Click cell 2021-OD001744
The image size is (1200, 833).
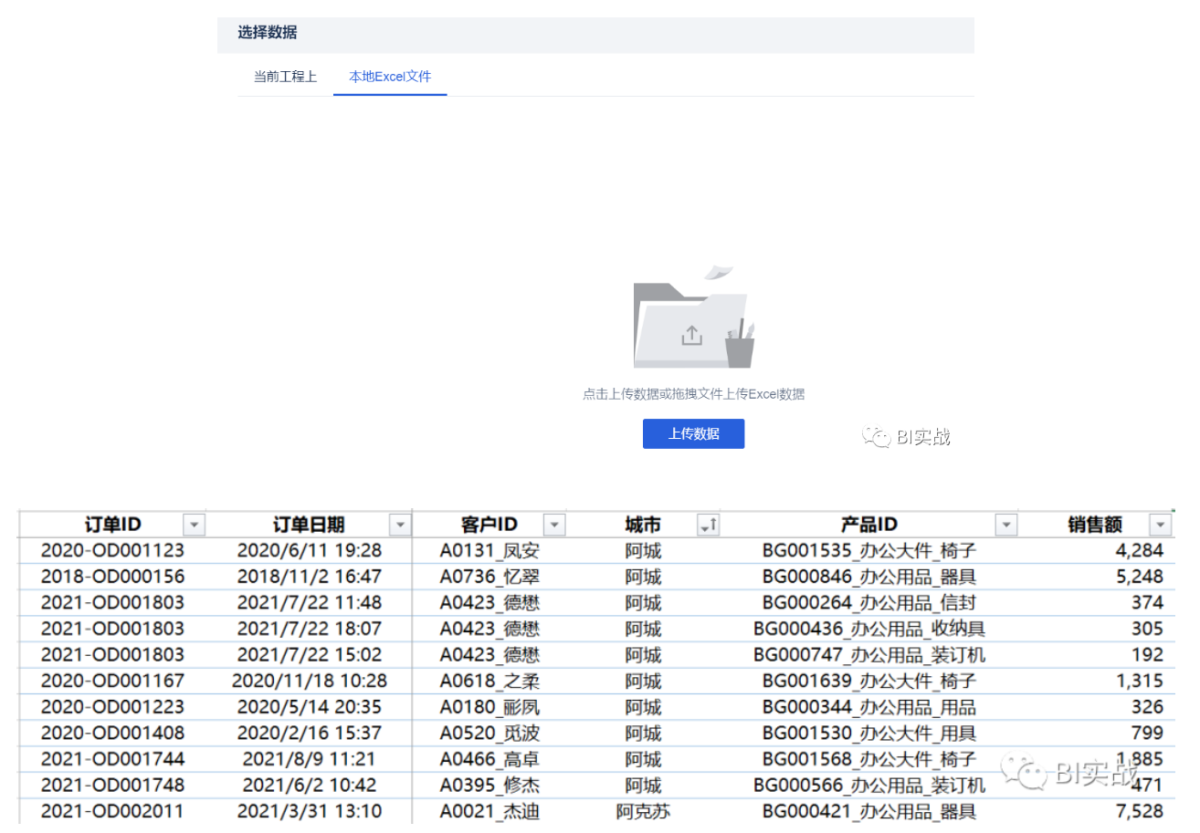point(112,758)
